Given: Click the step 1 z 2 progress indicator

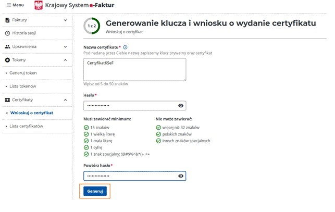Looking at the screenshot, I should [x=92, y=26].
